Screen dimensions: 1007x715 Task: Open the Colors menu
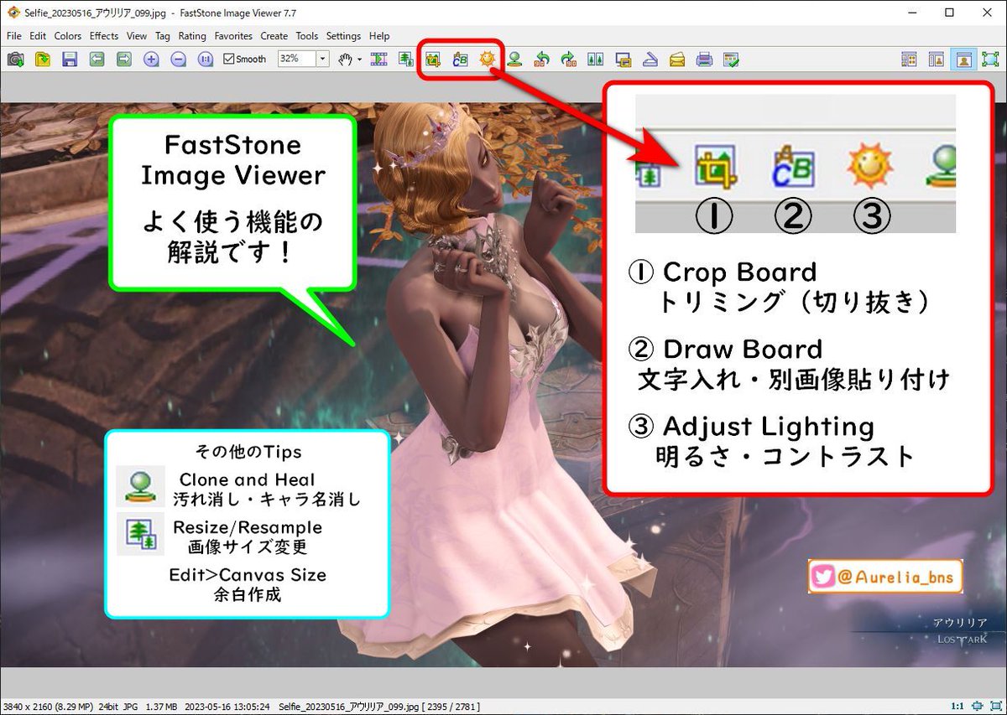68,36
